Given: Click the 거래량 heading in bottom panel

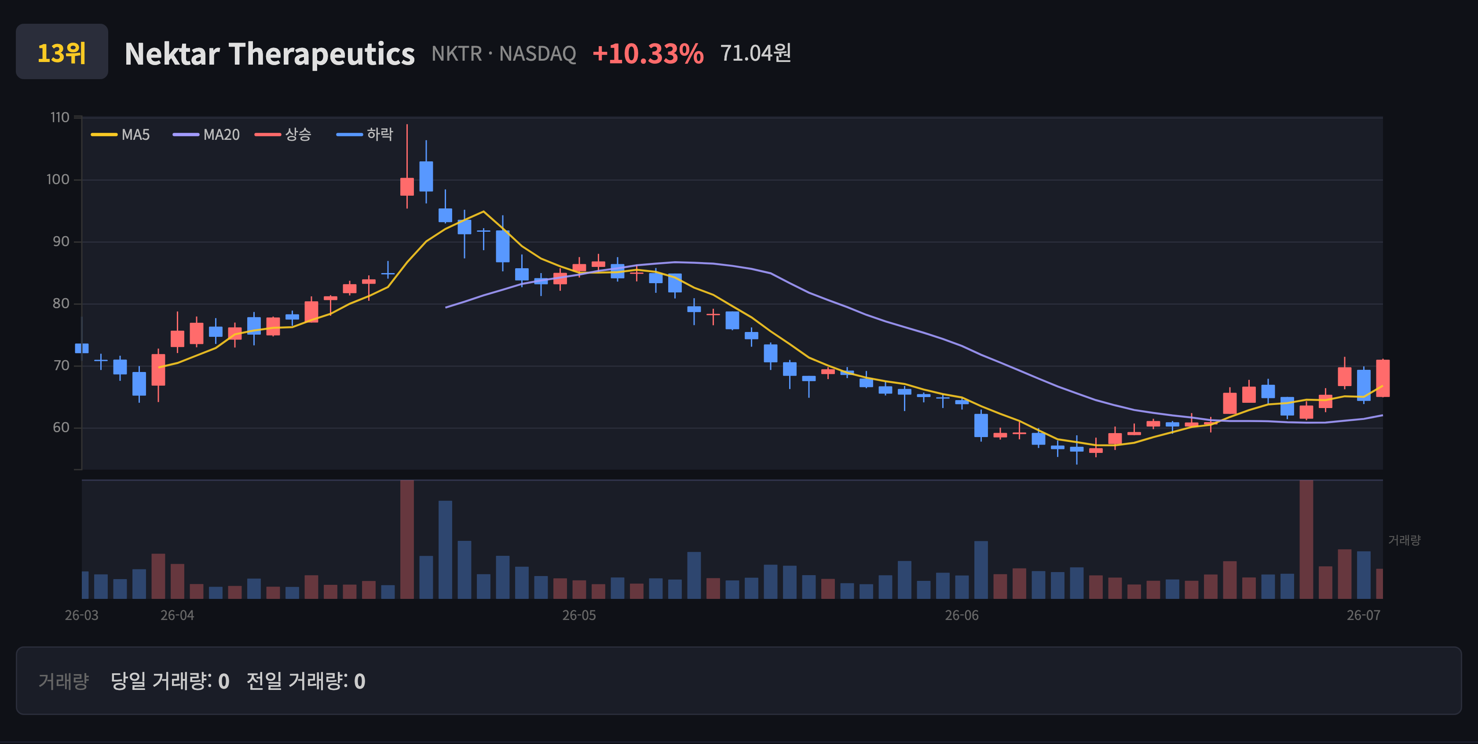Looking at the screenshot, I should click(x=63, y=681).
